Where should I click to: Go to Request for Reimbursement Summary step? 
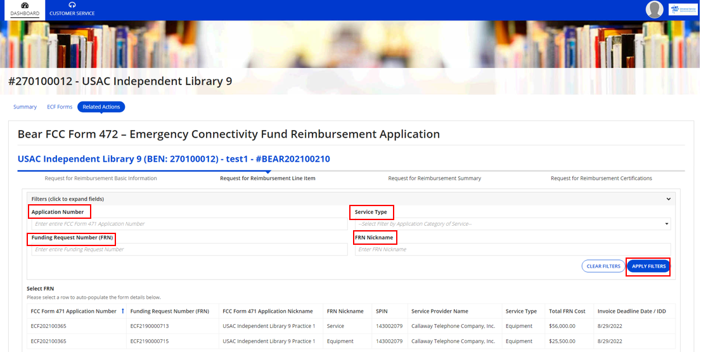(x=435, y=178)
